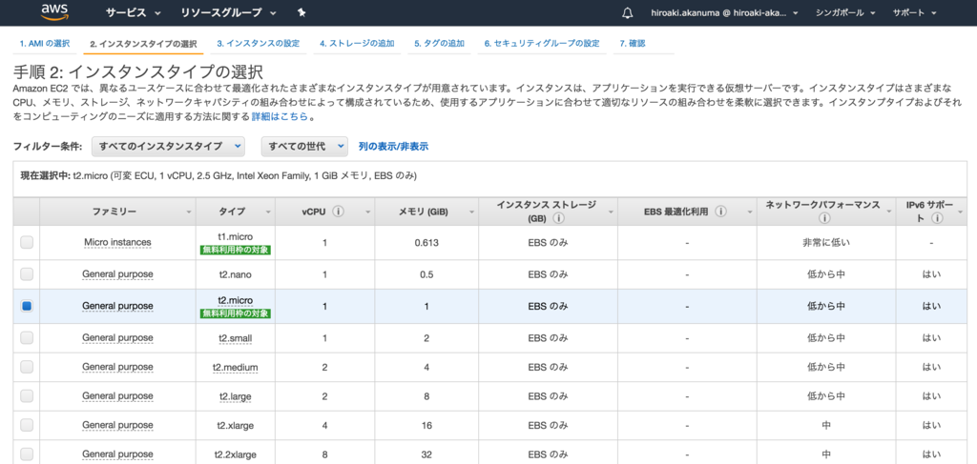Click 非常に低い network performance cell
This screenshot has height=464, width=977.
pos(825,243)
